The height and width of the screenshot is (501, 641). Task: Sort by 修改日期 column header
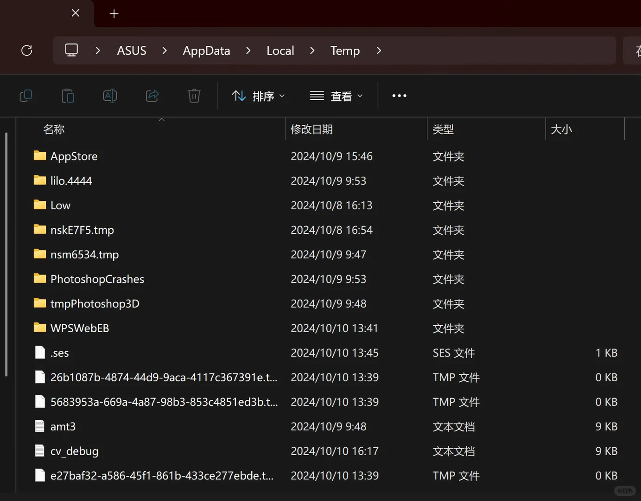click(x=312, y=129)
